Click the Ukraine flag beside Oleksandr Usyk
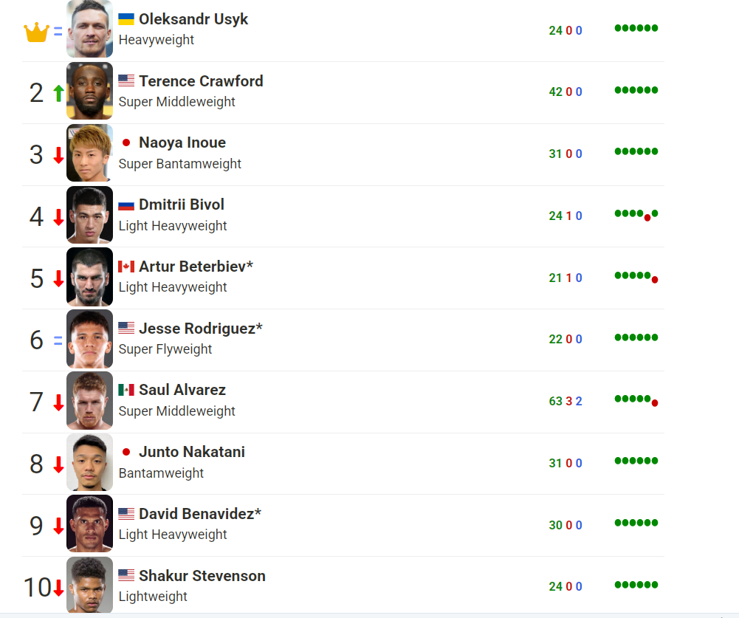This screenshot has width=739, height=618. tap(126, 20)
